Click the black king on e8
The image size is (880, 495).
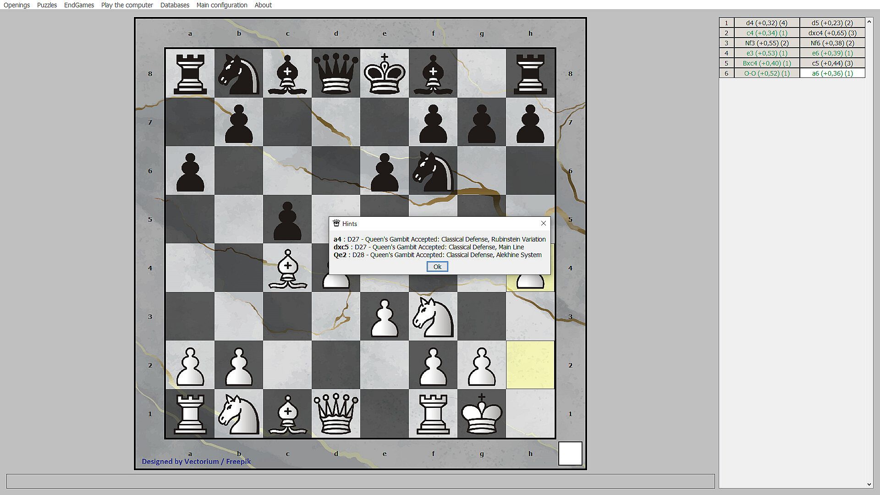tap(384, 73)
